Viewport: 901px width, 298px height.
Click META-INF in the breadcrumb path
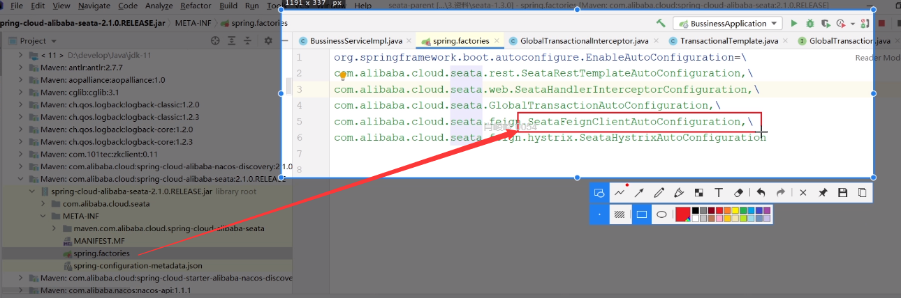point(191,23)
